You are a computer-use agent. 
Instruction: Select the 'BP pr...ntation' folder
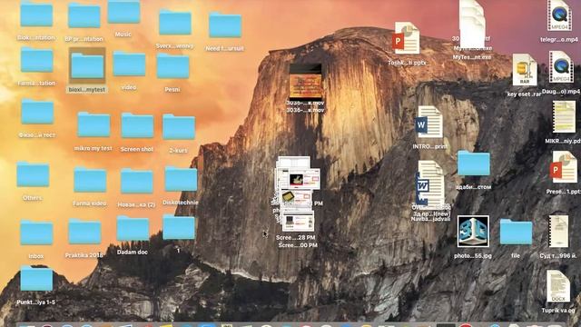pyautogui.click(x=84, y=15)
